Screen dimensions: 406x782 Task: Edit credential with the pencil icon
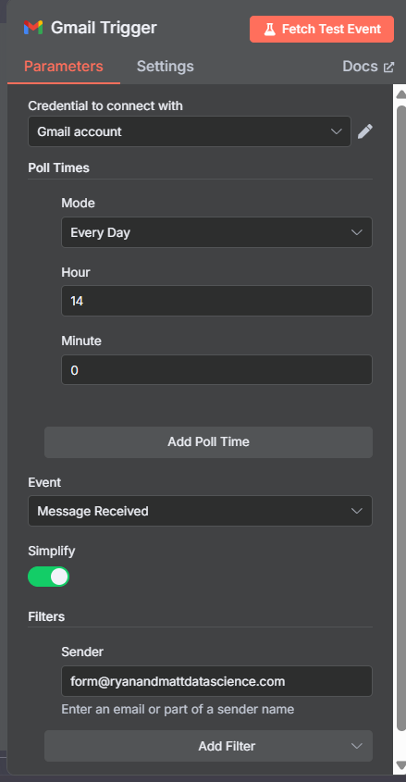pos(365,131)
